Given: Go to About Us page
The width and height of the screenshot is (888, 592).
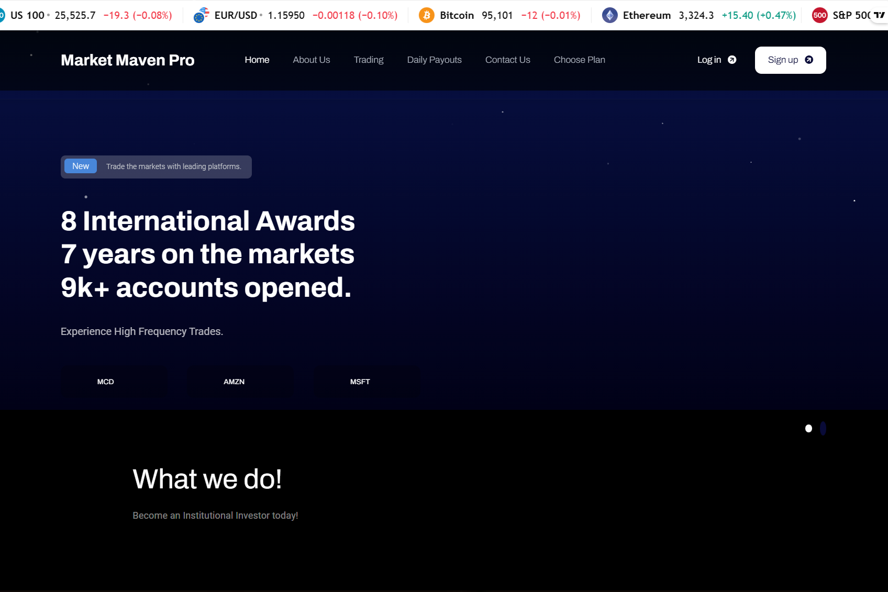Looking at the screenshot, I should tap(312, 60).
